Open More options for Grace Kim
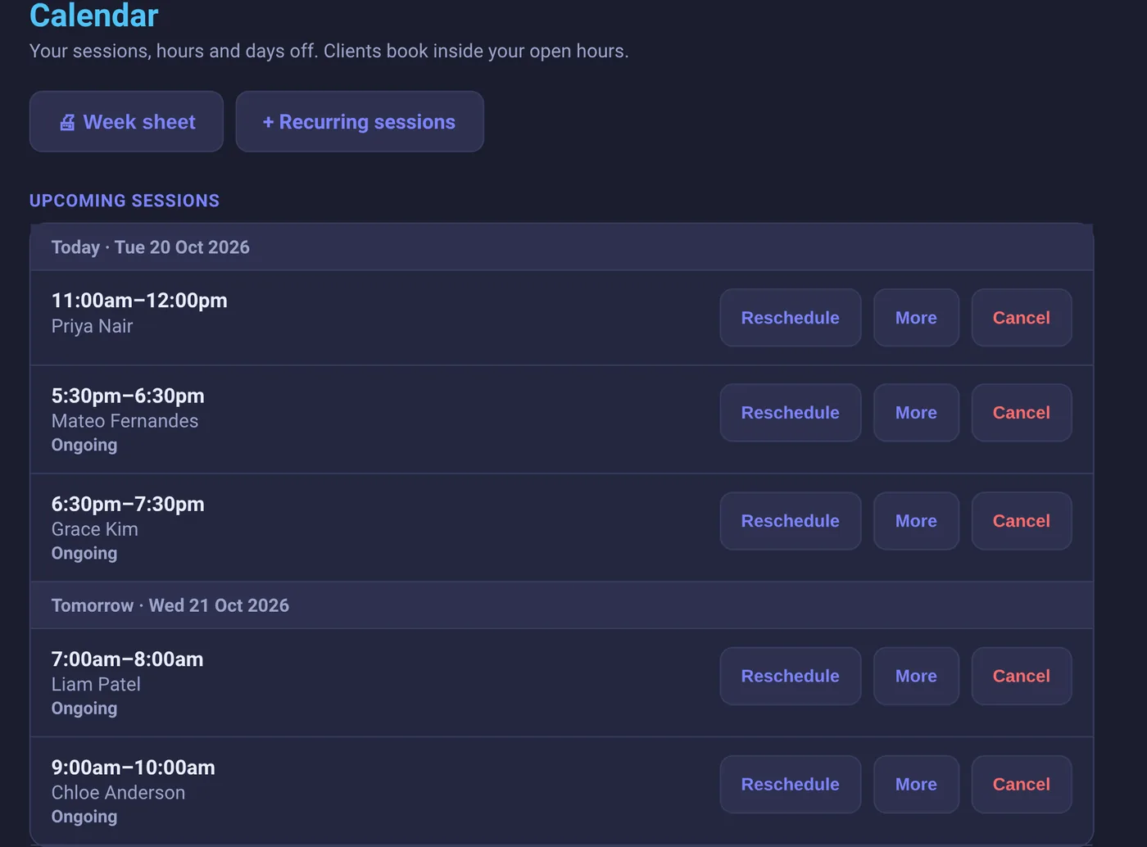 coord(916,521)
